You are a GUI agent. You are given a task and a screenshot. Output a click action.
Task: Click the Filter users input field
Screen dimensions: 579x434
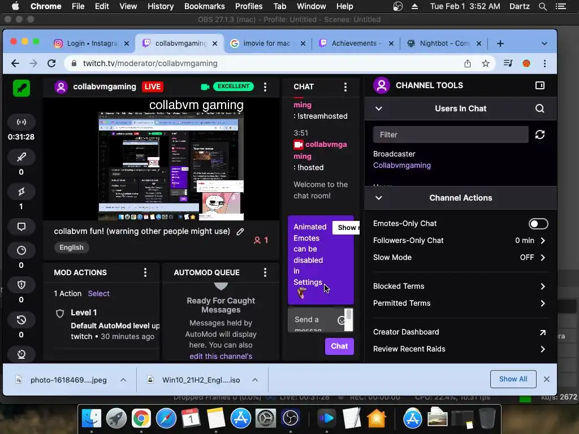[x=451, y=134]
